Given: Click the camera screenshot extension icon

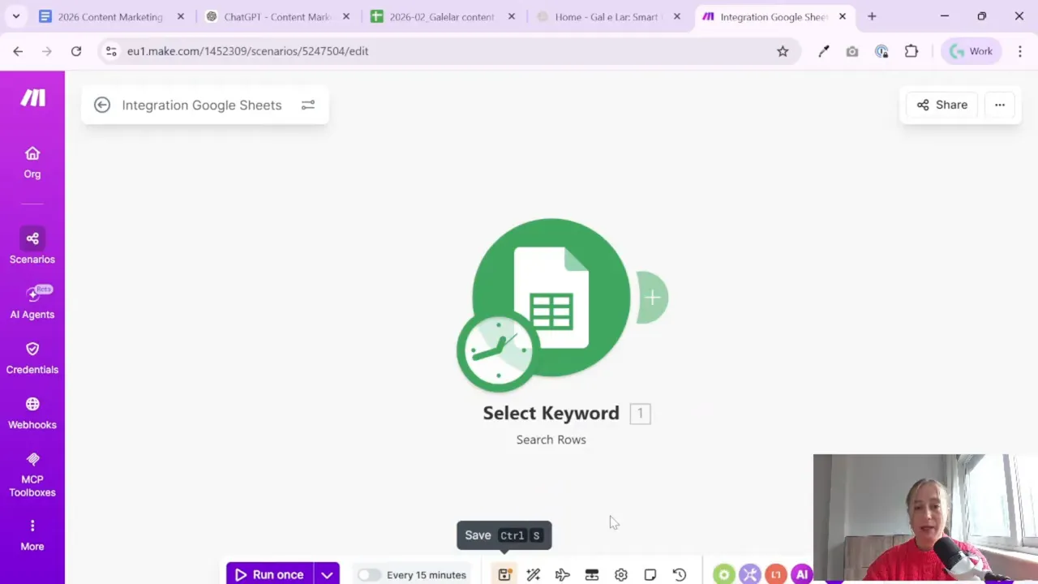Looking at the screenshot, I should pos(852,51).
